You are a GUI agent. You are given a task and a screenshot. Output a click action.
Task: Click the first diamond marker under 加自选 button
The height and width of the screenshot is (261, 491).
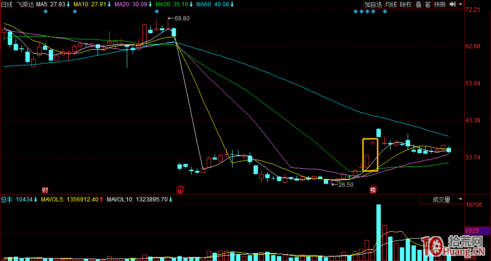click(355, 12)
